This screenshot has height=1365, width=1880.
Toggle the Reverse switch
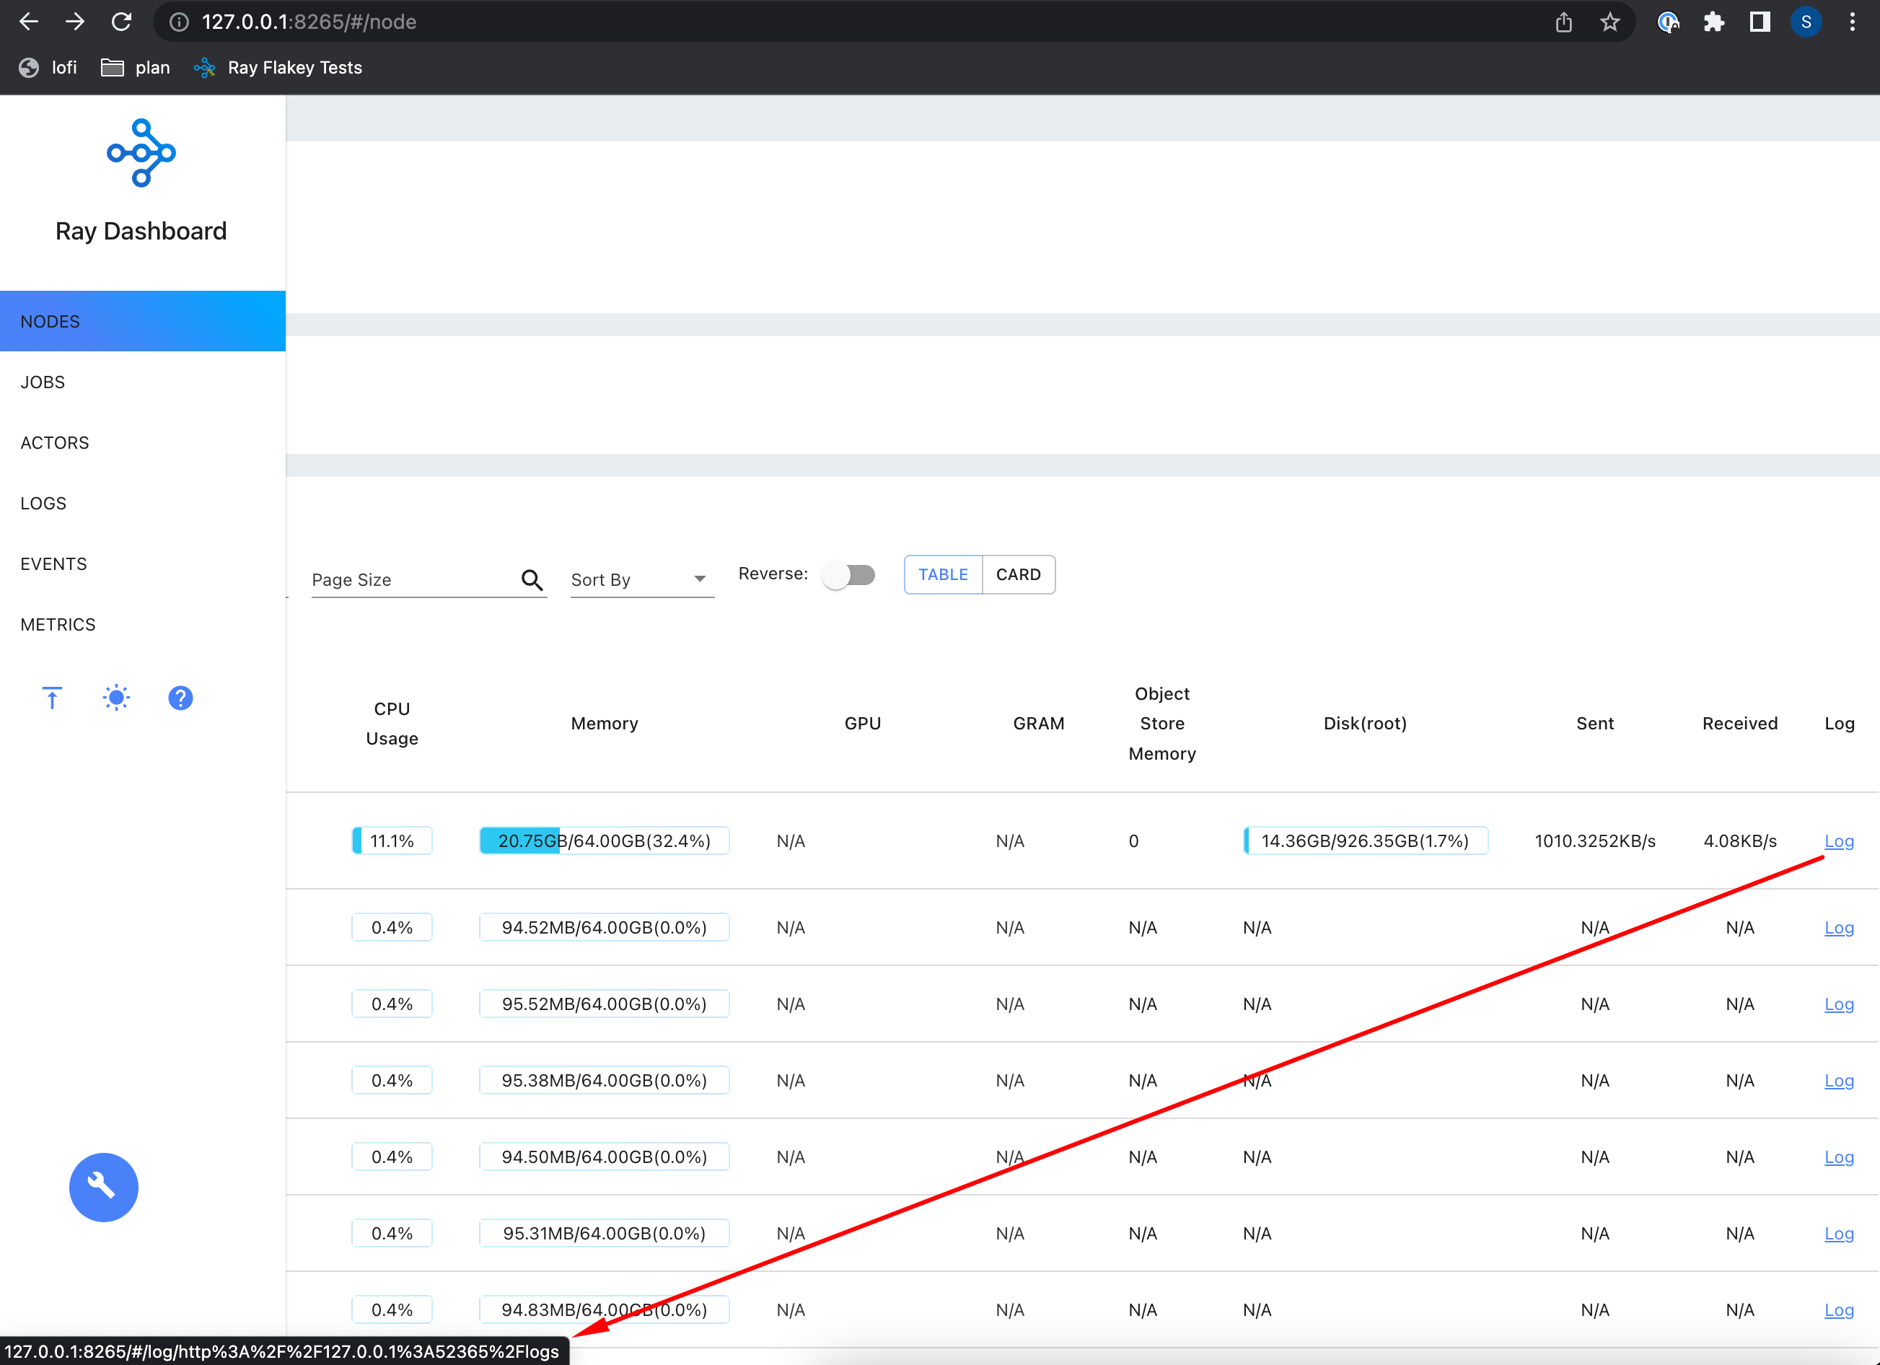point(848,574)
